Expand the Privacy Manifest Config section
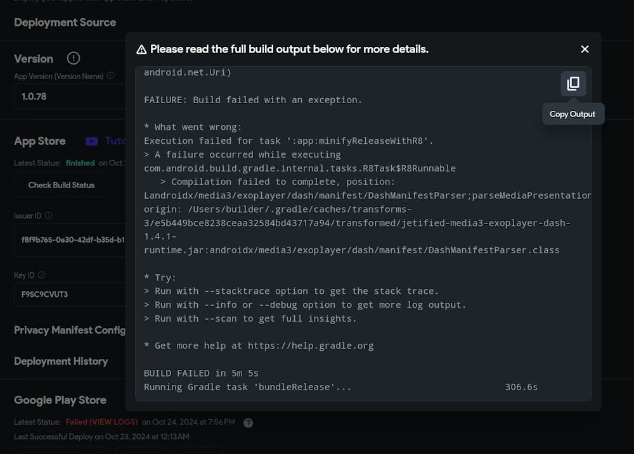Image resolution: width=634 pixels, height=454 pixels. [70, 330]
